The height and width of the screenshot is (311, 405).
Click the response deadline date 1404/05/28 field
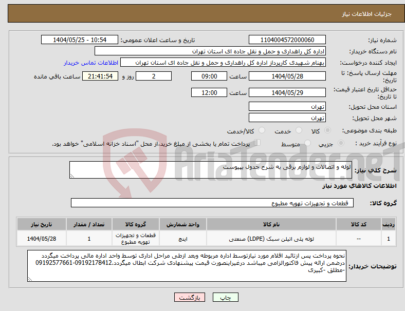(287, 76)
